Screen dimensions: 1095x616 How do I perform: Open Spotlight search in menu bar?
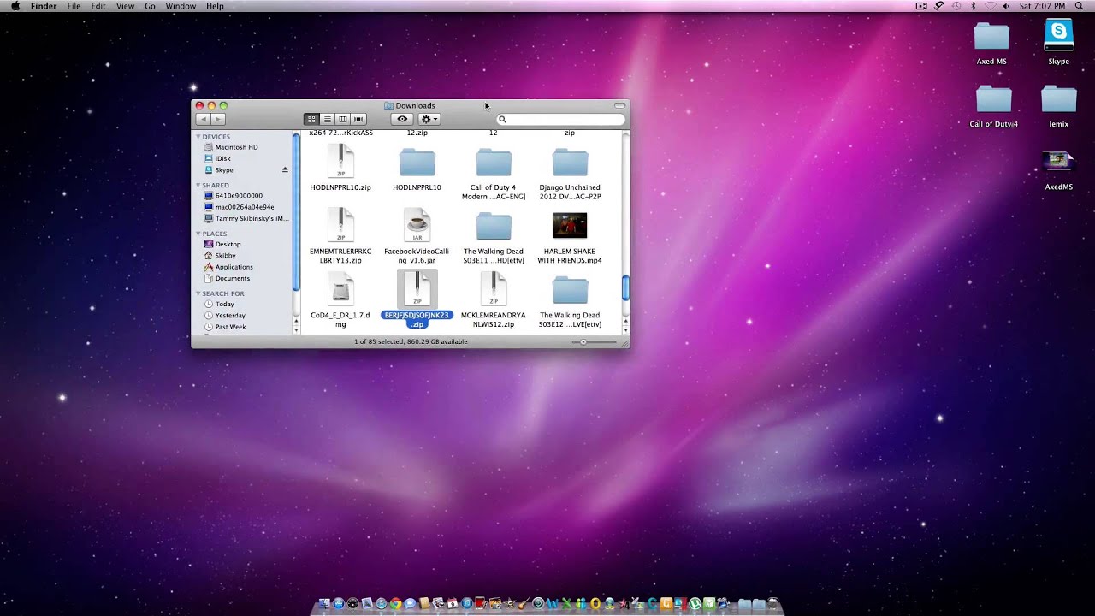coord(1080,6)
